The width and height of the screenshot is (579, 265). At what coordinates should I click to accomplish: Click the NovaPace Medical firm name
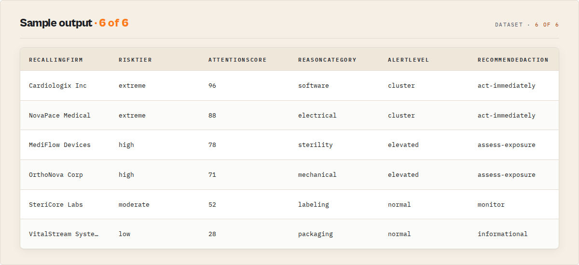point(60,116)
